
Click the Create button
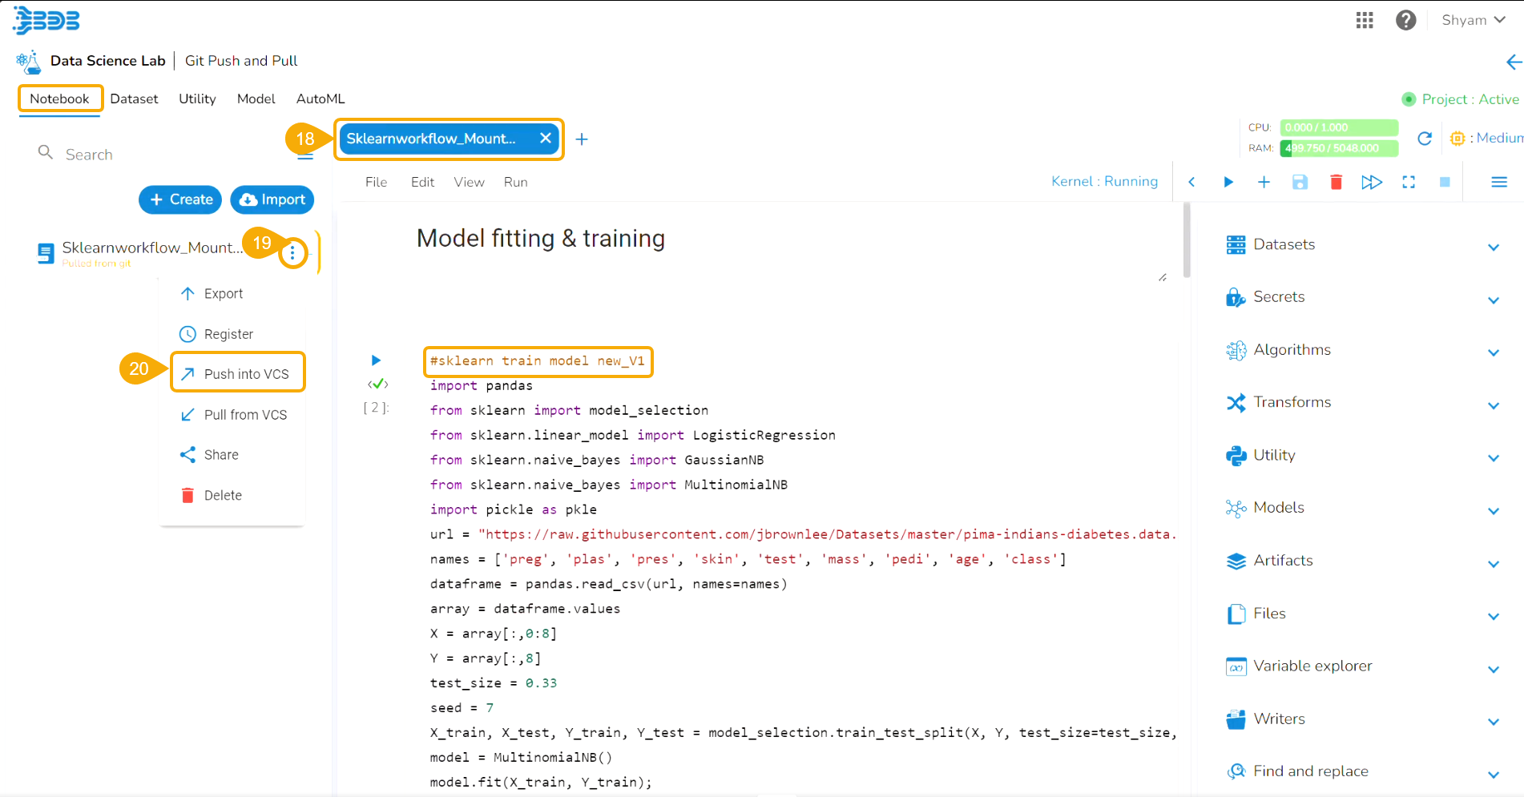click(x=180, y=199)
